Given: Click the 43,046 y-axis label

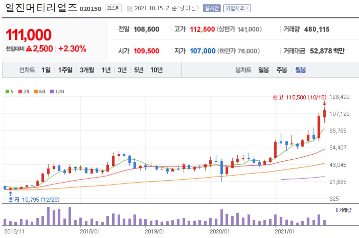Looking at the screenshot, I should click(x=338, y=165).
